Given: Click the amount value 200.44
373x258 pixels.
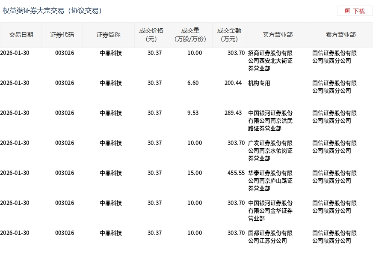Looking at the screenshot, I should point(233,83).
